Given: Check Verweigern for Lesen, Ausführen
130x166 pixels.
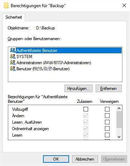Looking at the screenshot, I should tap(107, 122).
